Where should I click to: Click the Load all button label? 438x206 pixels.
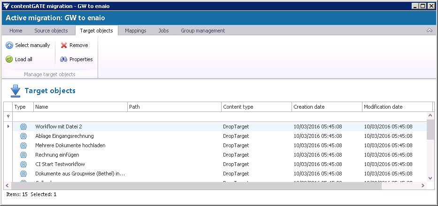point(24,59)
